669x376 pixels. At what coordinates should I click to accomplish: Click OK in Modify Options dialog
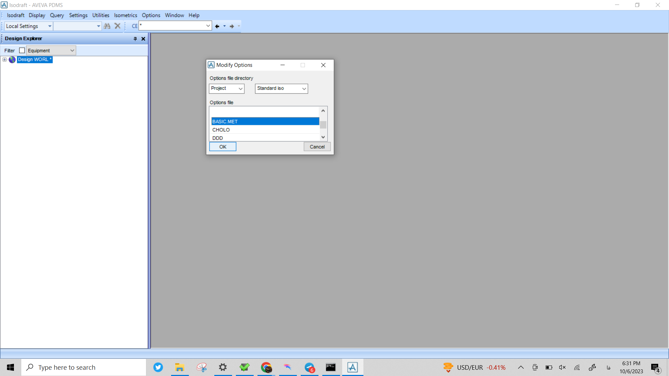click(223, 147)
